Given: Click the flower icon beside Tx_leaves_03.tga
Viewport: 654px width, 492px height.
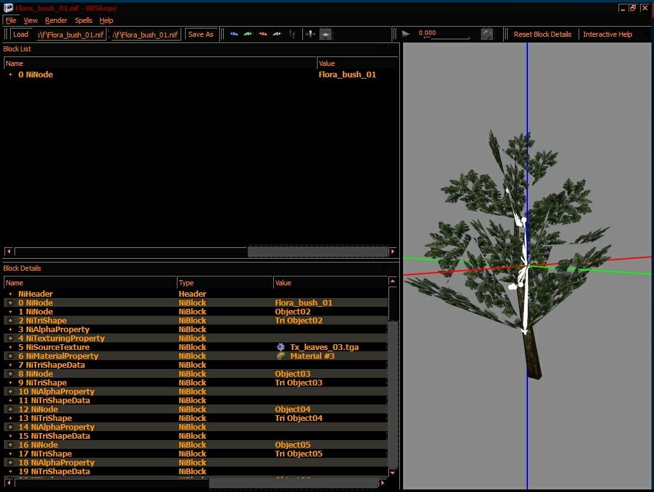Looking at the screenshot, I should 281,347.
